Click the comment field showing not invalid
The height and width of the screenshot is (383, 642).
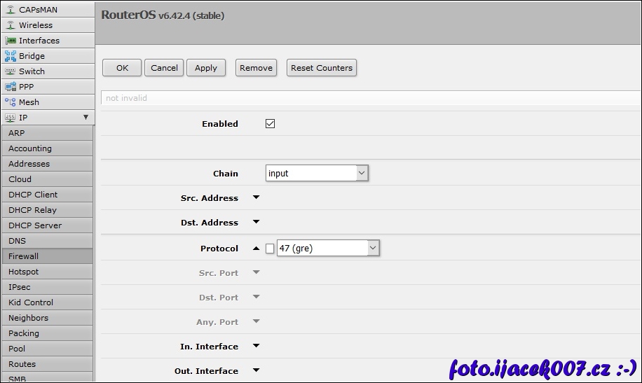click(x=371, y=98)
